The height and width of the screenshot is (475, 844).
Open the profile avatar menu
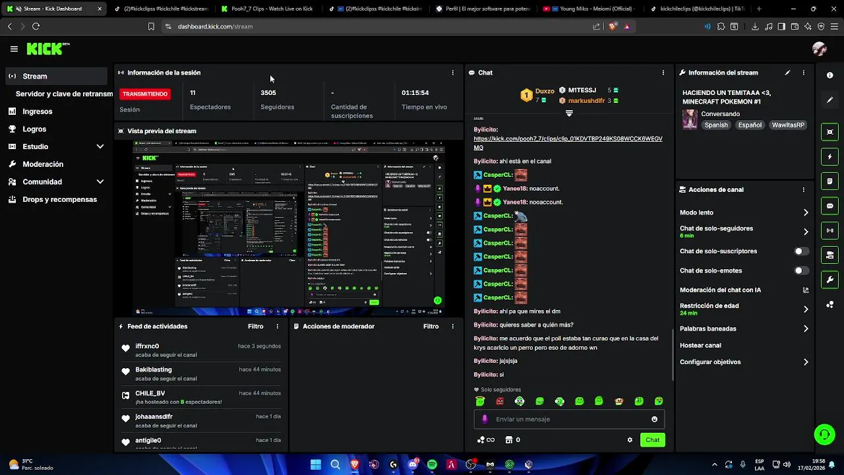820,49
